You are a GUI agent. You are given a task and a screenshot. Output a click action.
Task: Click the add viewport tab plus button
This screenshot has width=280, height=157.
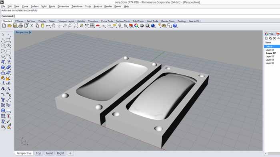[70, 153]
